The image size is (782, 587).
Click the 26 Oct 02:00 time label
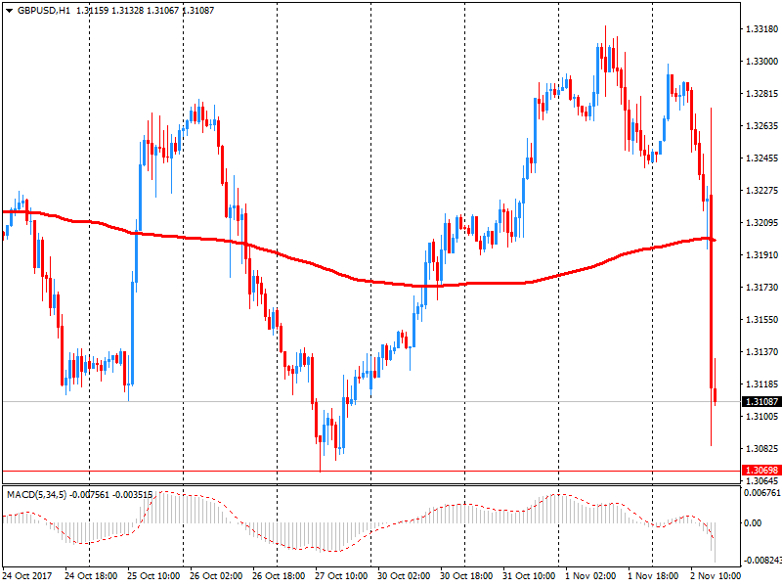click(x=216, y=576)
